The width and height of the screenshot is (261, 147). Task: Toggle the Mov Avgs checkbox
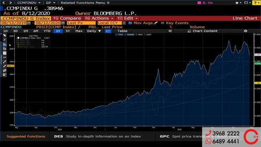(x=130, y=23)
